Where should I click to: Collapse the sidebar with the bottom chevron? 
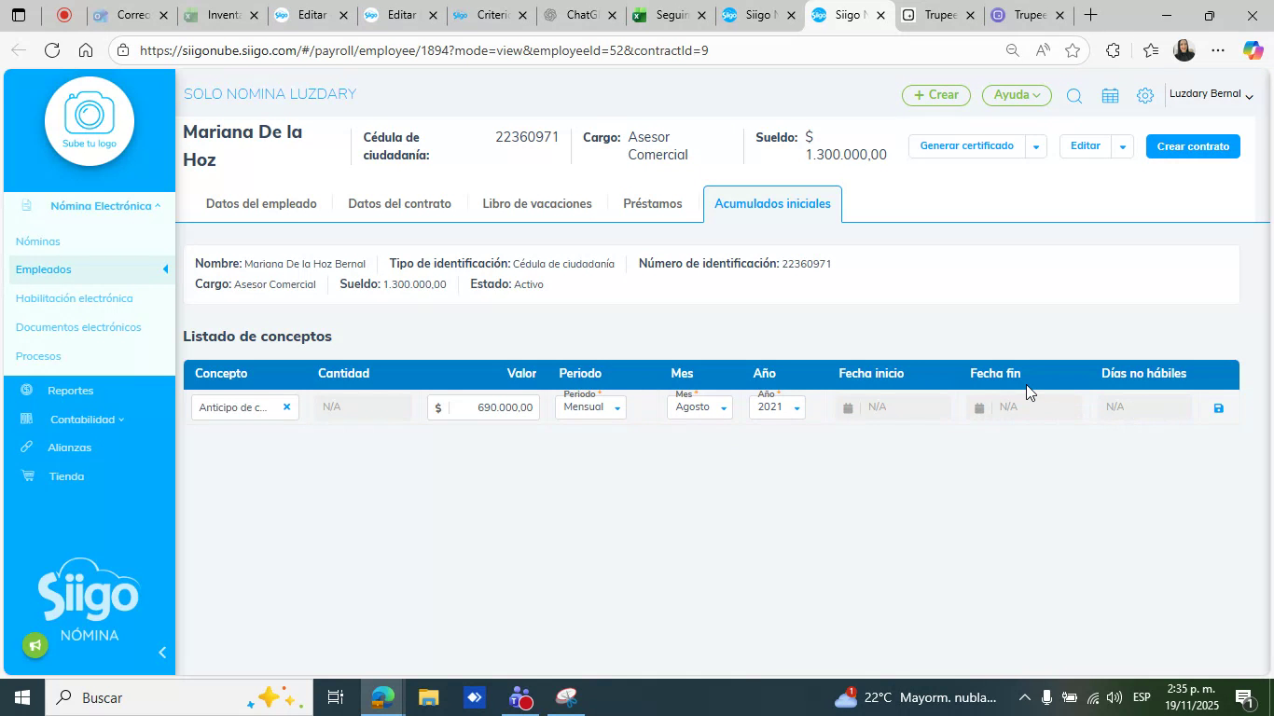click(162, 653)
